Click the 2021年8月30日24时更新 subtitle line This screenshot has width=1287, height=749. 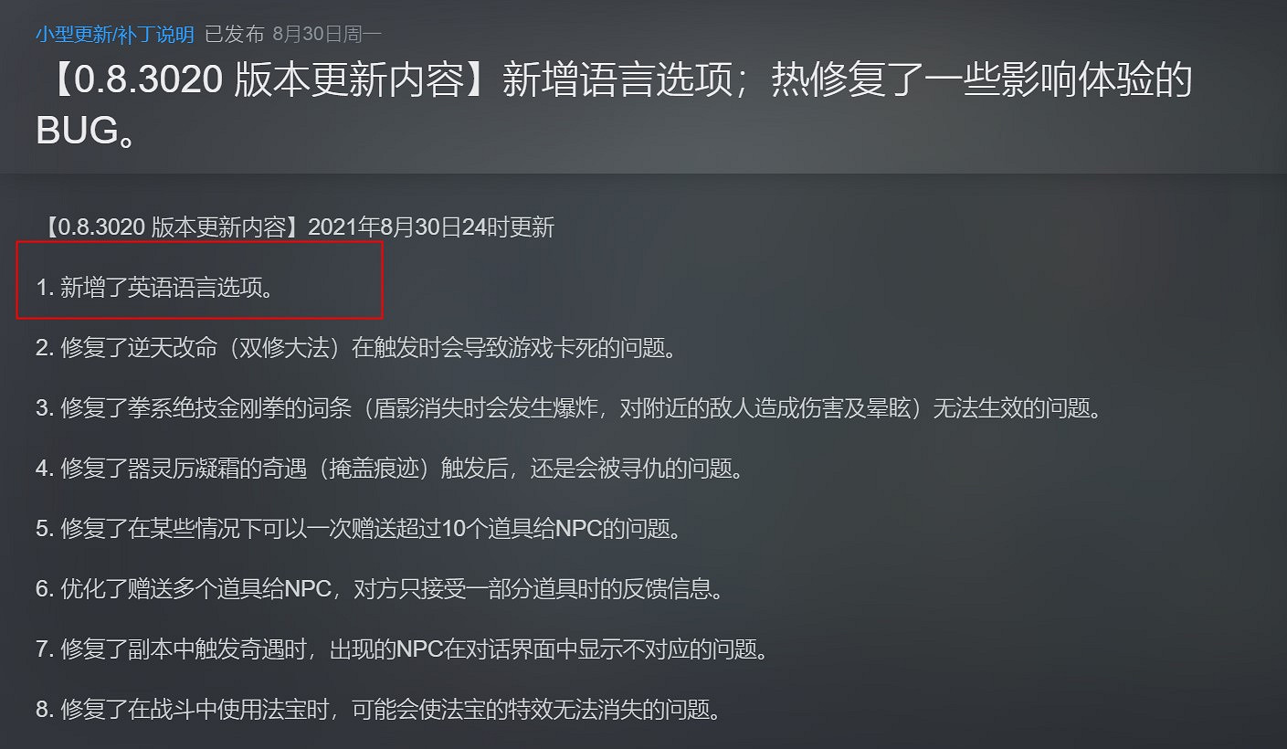[x=431, y=227]
